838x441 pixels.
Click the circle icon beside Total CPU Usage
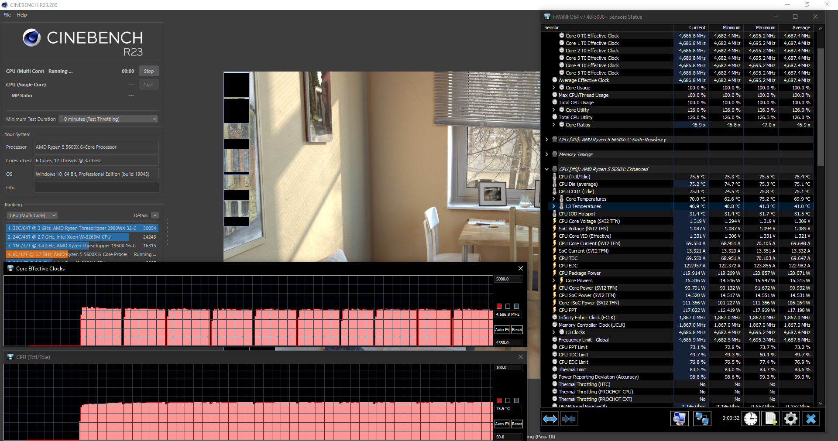click(x=555, y=103)
